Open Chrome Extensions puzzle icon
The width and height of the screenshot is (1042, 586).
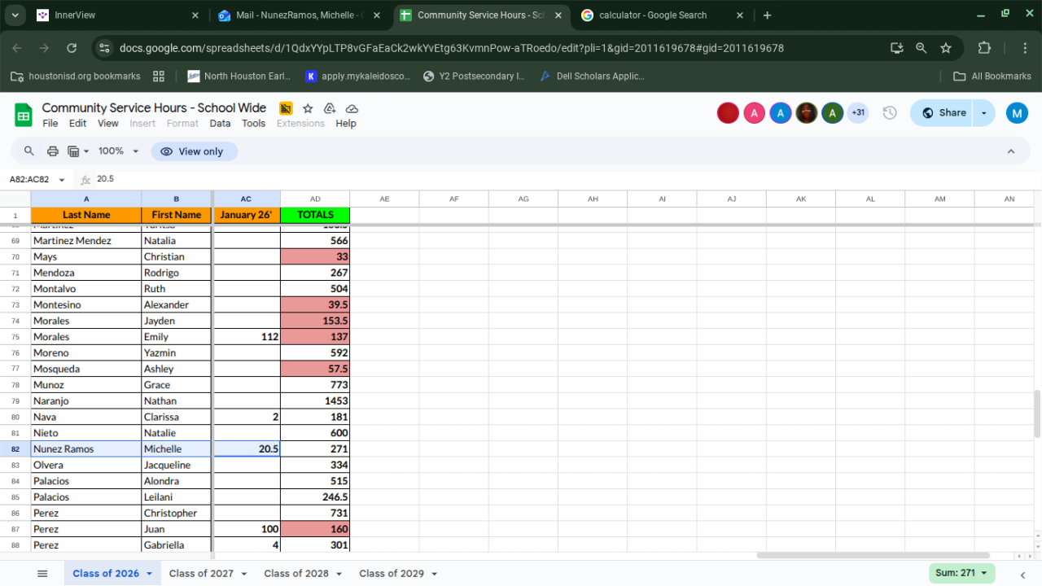pyautogui.click(x=984, y=48)
